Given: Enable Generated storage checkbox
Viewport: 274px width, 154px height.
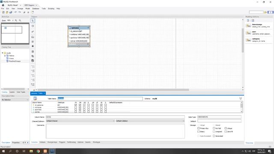Looking at the screenshot, I should coord(214,136).
